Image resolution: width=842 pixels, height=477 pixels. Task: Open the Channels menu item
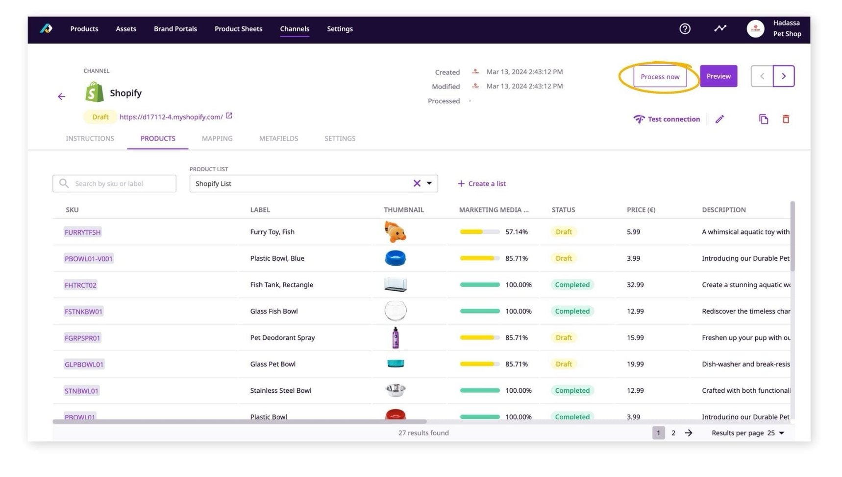pyautogui.click(x=295, y=28)
